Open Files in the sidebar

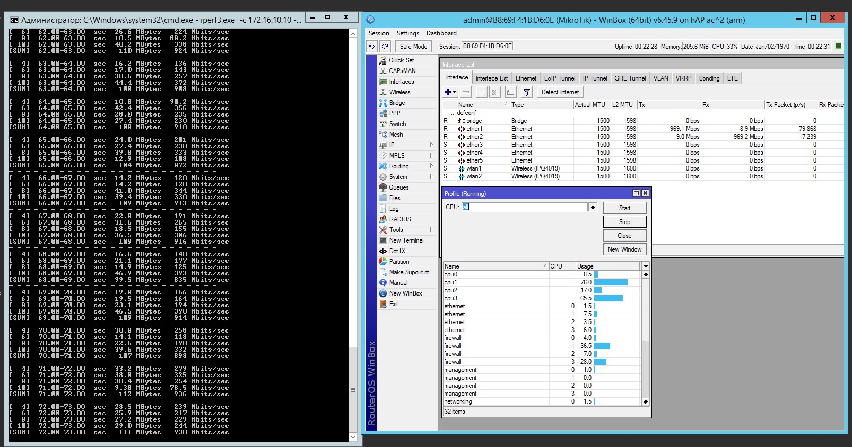[x=395, y=198]
